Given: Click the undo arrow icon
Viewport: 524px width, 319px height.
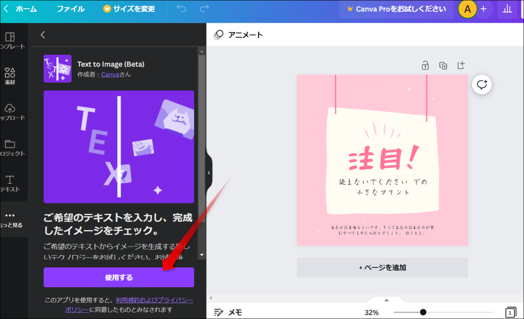Looking at the screenshot, I should tap(182, 9).
